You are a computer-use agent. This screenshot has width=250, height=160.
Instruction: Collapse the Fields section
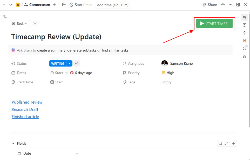(x=13, y=143)
